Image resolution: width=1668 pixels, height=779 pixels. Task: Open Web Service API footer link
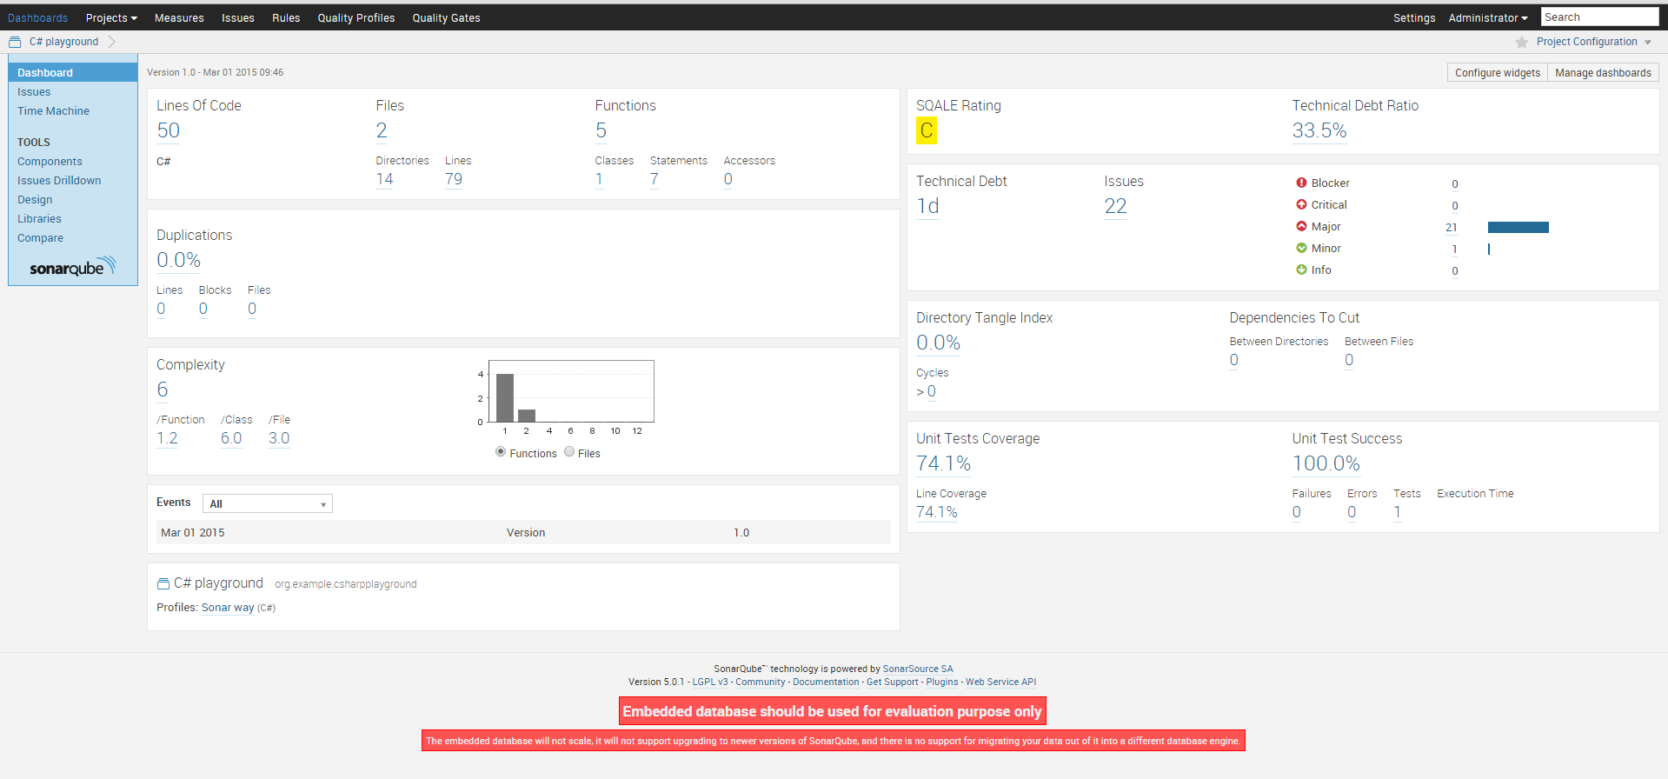pos(1000,682)
